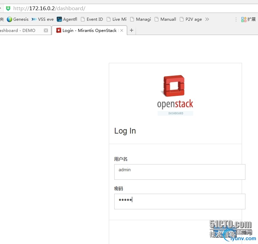The image size is (258, 244).
Task: Click the DASHBOARD label under logo
Action: (x=175, y=113)
